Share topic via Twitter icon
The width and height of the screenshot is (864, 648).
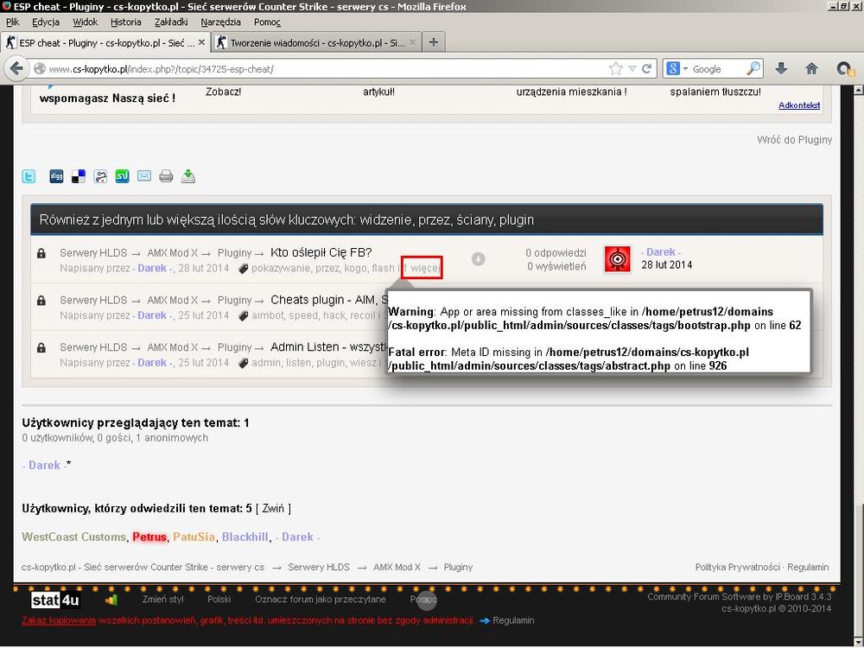tap(29, 176)
